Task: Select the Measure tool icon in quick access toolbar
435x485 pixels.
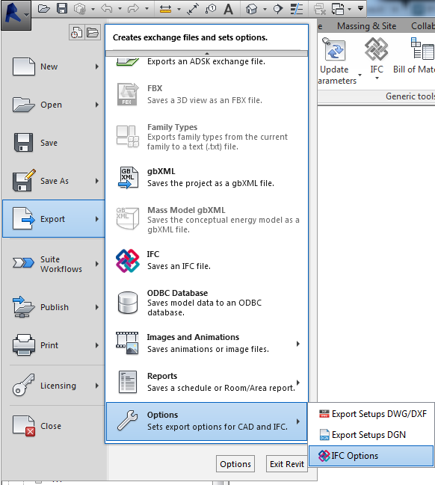Action: [165, 9]
